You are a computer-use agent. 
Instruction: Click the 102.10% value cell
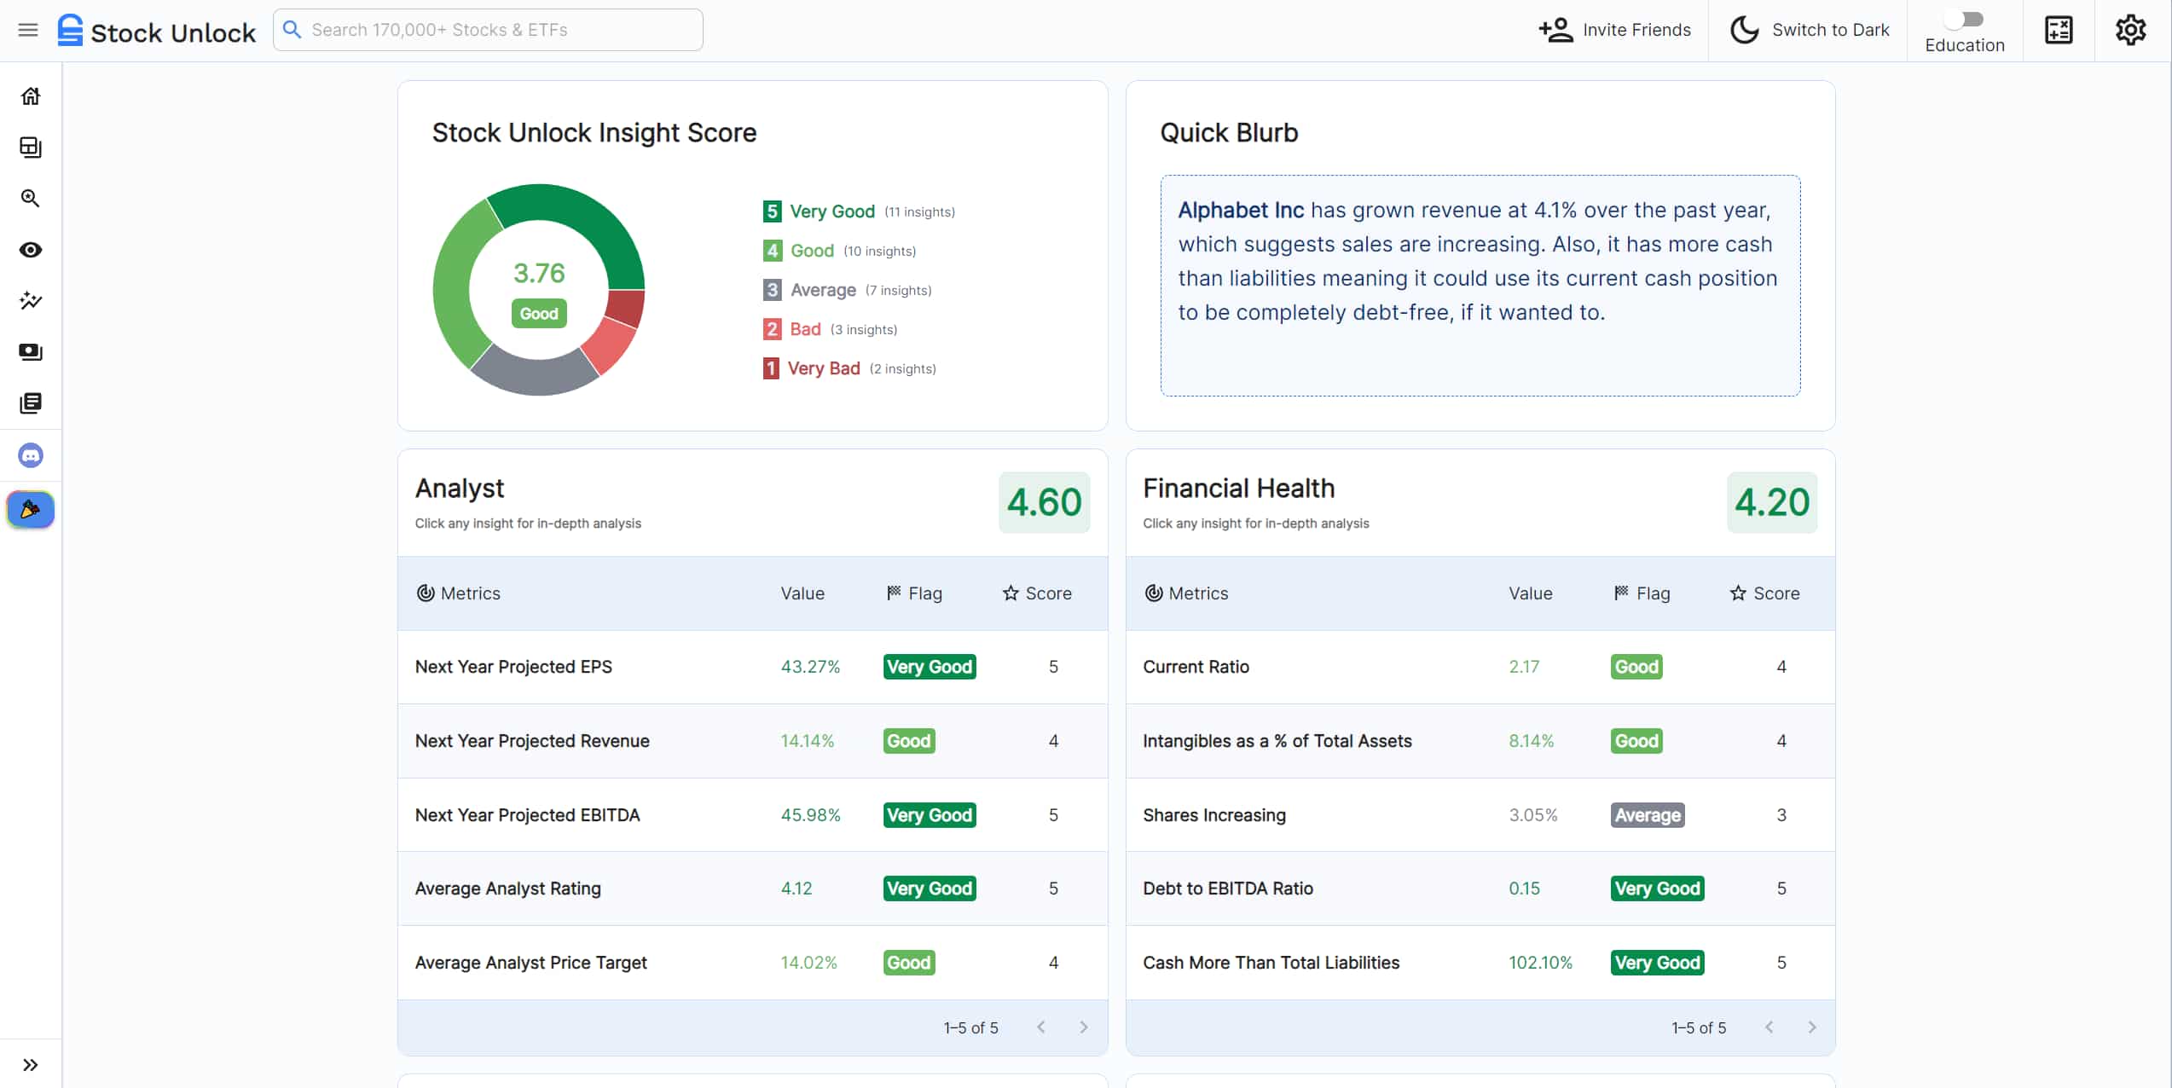[1540, 964]
